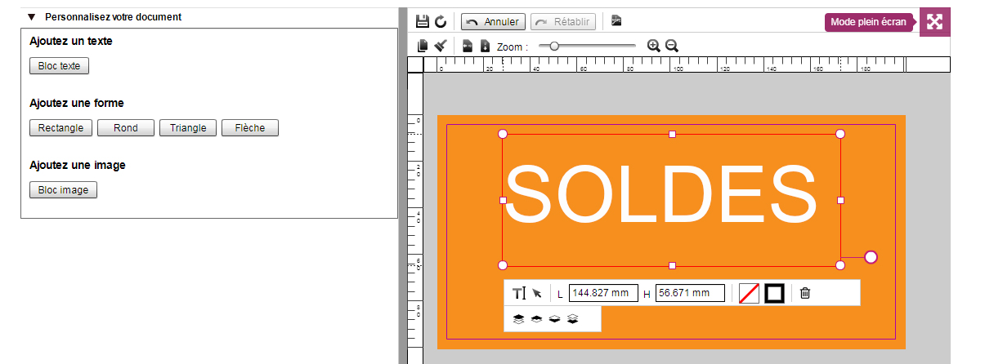The image size is (985, 364).
Task: Select the arrow pointer tool icon
Action: 537,294
